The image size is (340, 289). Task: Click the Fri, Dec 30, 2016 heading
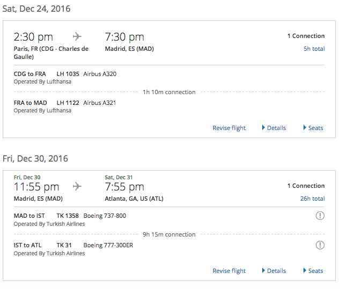pos(35,158)
